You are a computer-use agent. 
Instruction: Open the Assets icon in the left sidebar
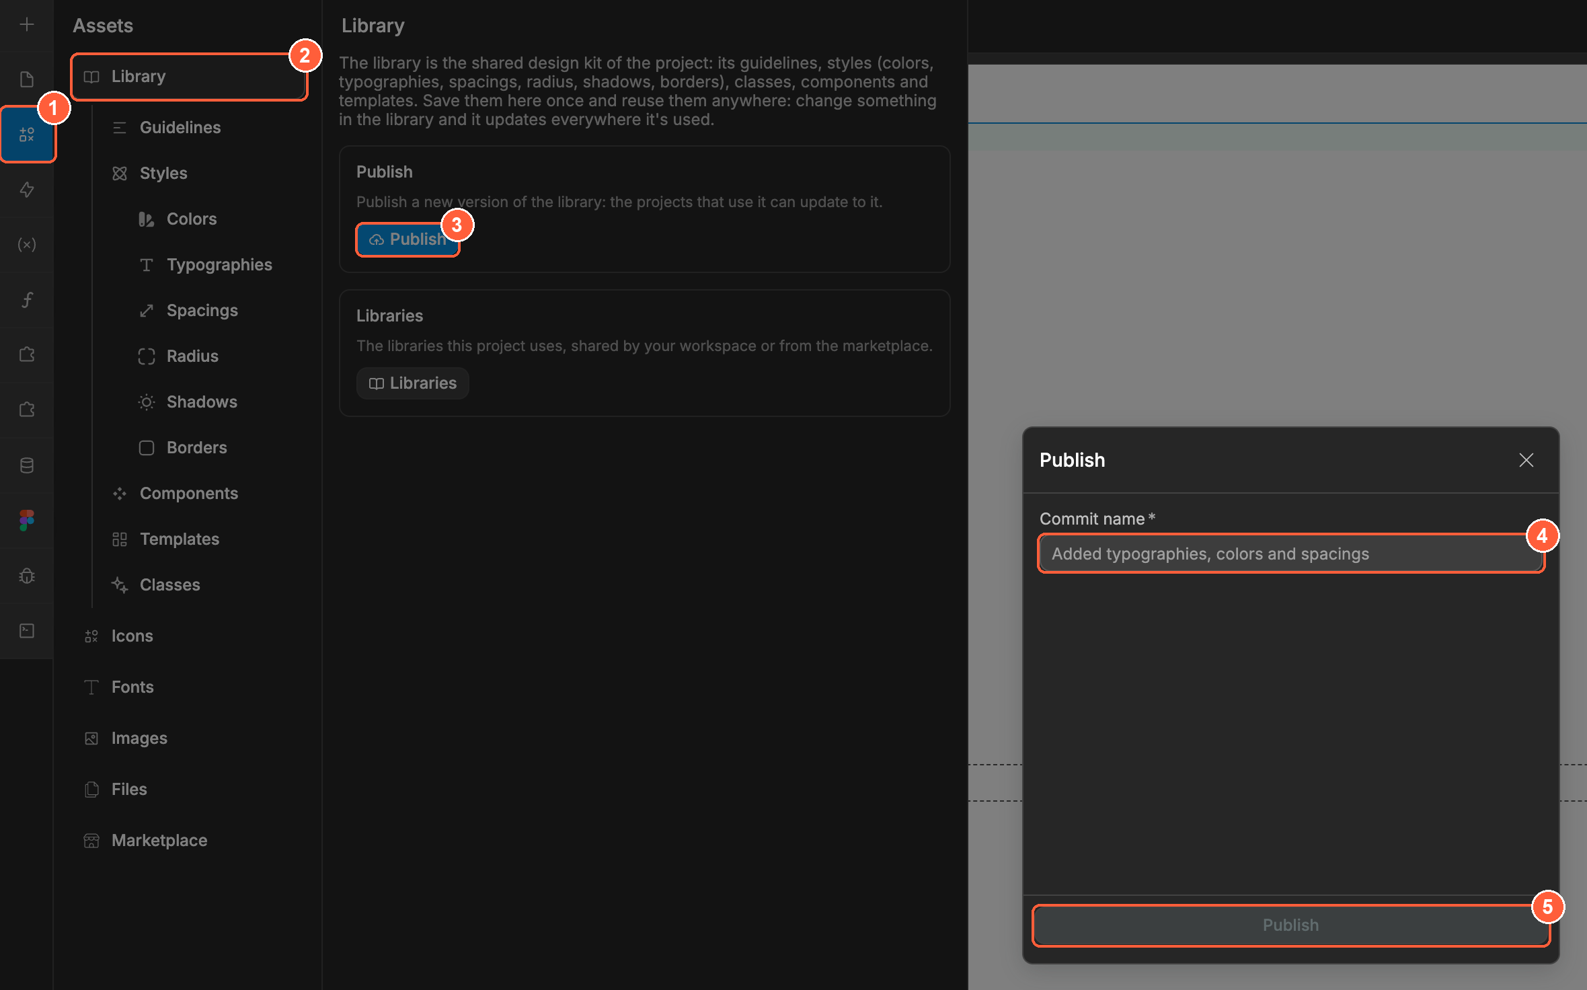(x=27, y=135)
